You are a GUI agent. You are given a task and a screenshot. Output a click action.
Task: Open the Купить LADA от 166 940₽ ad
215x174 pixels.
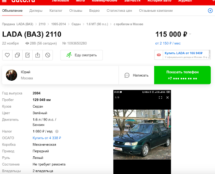tap(182, 55)
